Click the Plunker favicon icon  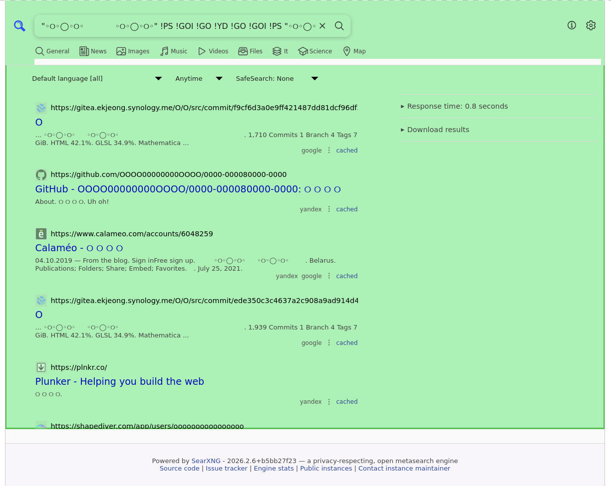coord(41,367)
